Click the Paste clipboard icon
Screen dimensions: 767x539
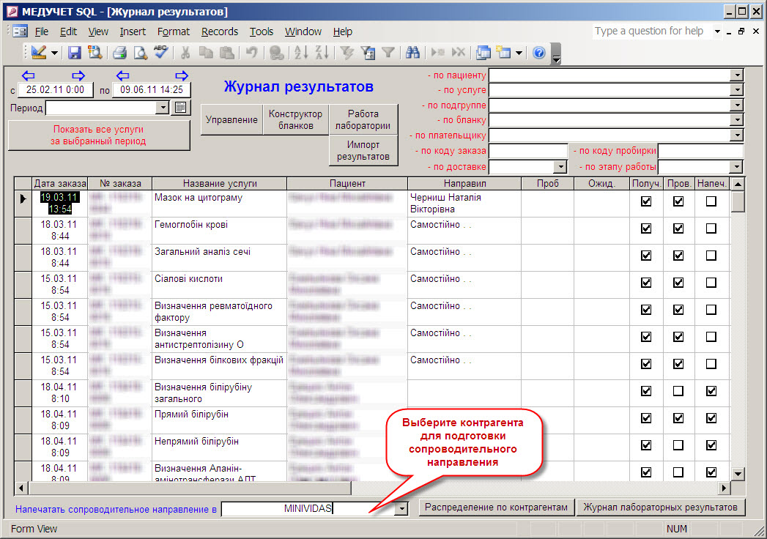click(226, 52)
